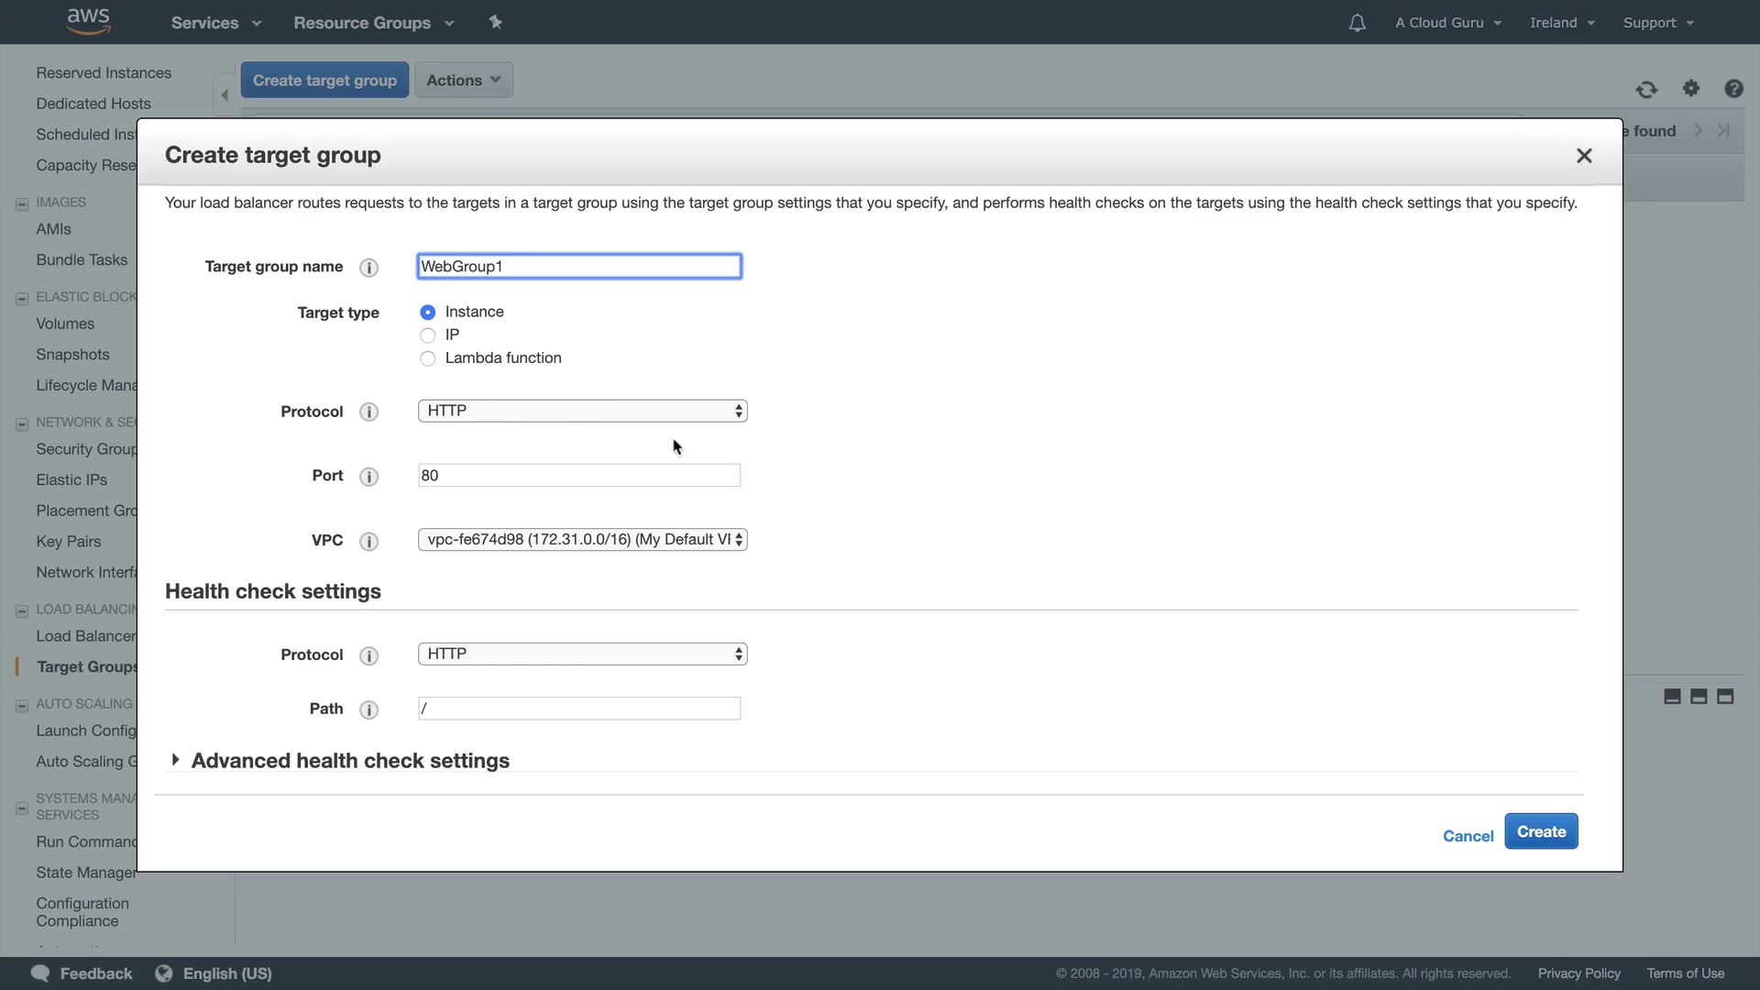Viewport: 1760px width, 990px height.
Task: Open the settings gear icon
Action: 1690,88
